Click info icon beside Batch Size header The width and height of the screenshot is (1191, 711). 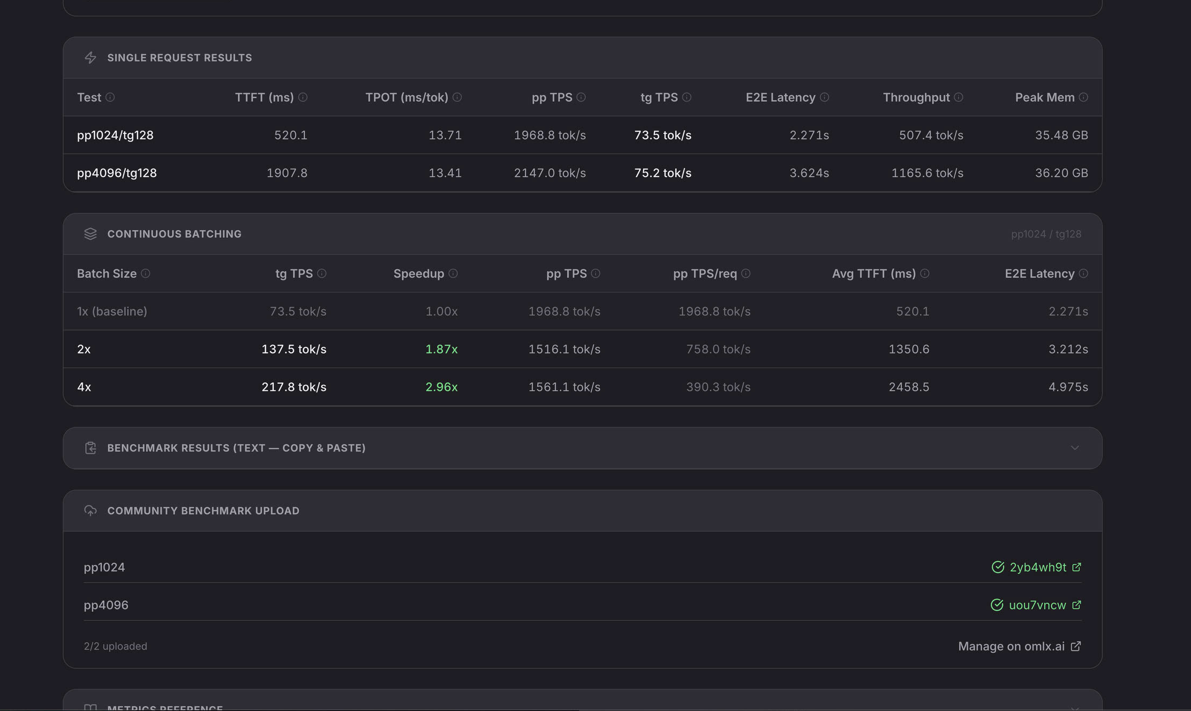coord(145,274)
